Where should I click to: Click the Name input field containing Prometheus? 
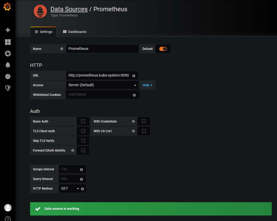tap(102, 49)
